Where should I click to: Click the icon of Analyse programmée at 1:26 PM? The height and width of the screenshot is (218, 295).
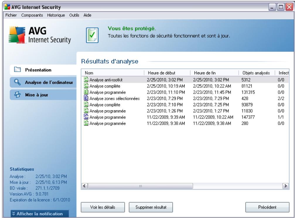point(86,111)
